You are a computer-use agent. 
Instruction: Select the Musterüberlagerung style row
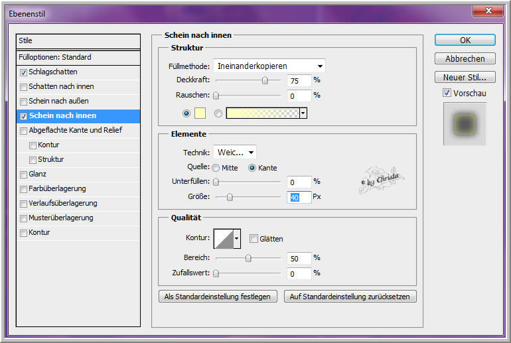point(78,218)
